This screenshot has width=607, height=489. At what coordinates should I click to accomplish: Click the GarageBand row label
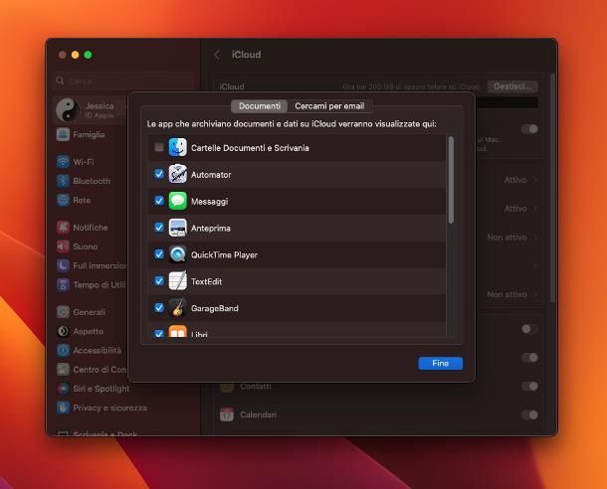[x=215, y=308]
